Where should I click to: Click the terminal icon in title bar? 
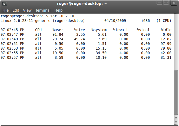[4, 4]
